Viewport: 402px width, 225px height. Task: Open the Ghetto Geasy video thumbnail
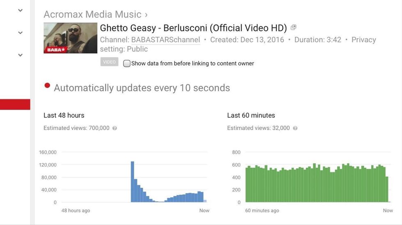pyautogui.click(x=70, y=38)
